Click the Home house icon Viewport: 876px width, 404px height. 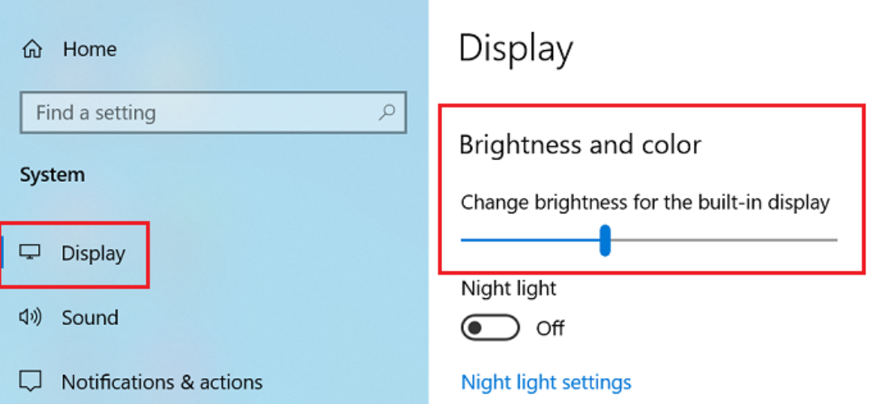coord(32,49)
